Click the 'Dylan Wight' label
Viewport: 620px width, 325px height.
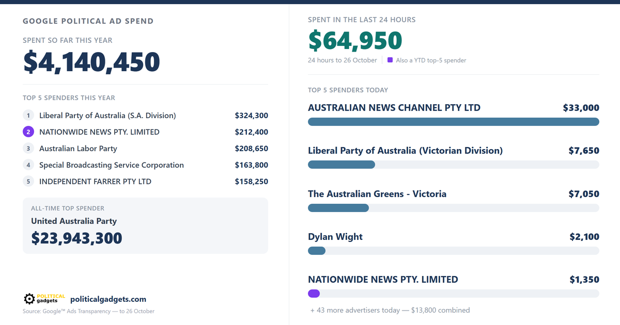(x=335, y=237)
